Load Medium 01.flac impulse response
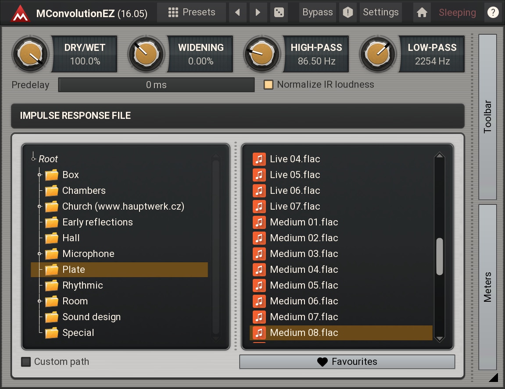Screen dimensions: 505x389 [341, 222]
